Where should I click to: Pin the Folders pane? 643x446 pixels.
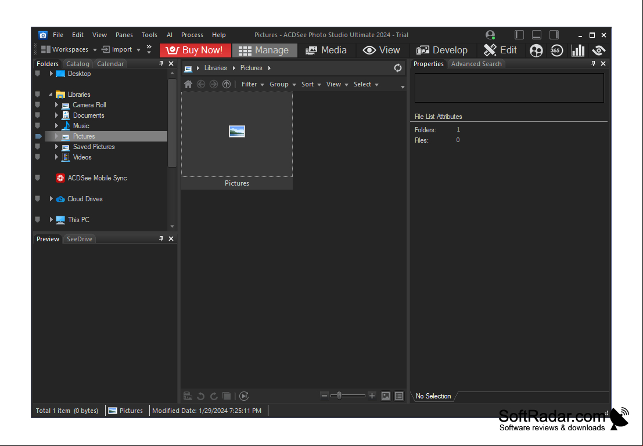click(x=161, y=63)
